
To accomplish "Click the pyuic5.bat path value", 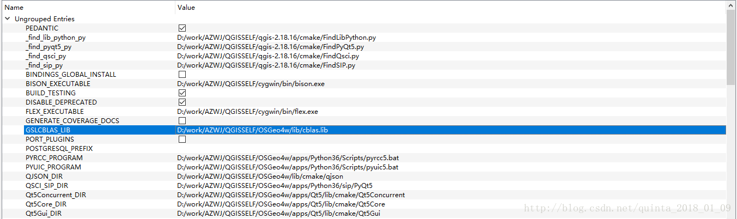I will pos(288,167).
